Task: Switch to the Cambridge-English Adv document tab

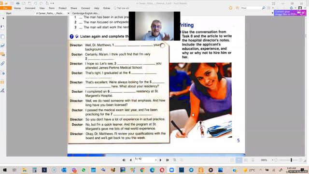Action: 86,13
